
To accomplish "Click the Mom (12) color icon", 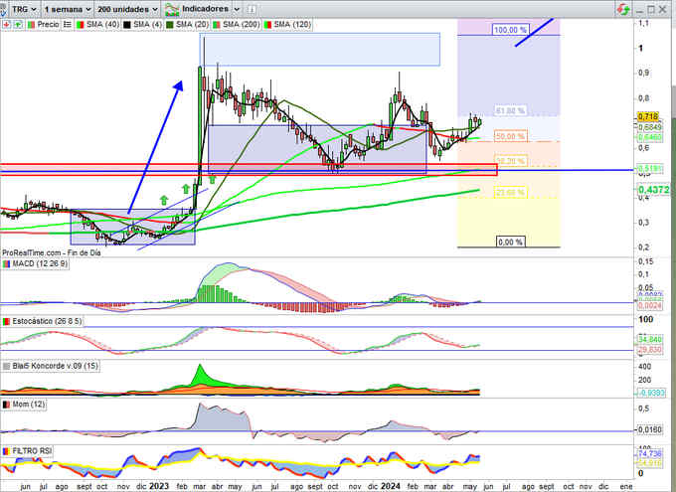I will (x=7, y=405).
